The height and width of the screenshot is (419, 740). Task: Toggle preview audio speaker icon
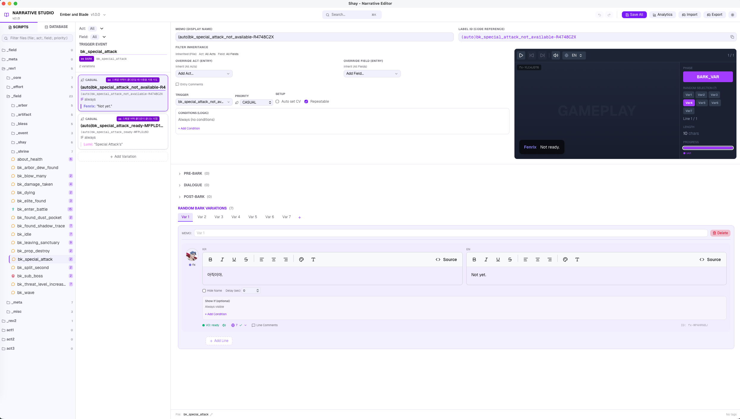pyautogui.click(x=556, y=55)
